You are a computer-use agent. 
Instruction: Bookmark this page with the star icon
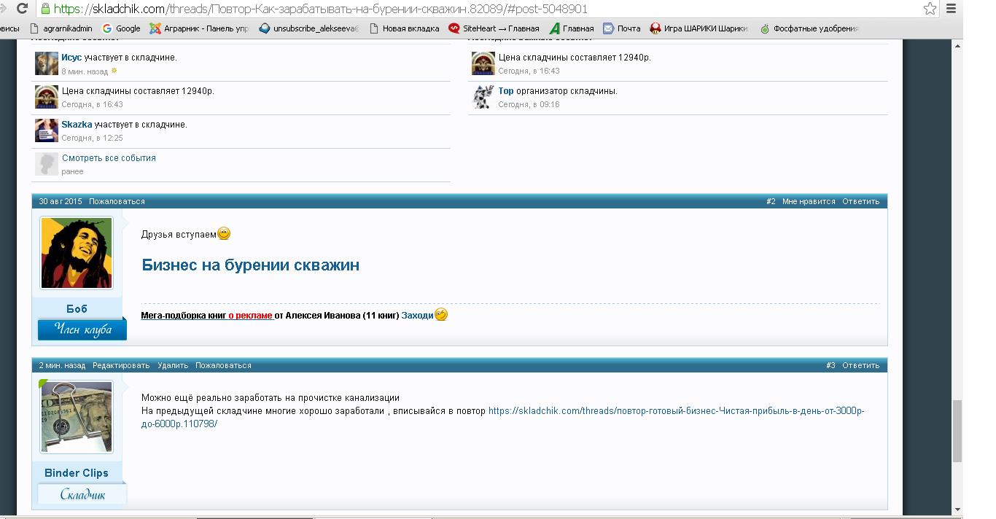(x=930, y=9)
